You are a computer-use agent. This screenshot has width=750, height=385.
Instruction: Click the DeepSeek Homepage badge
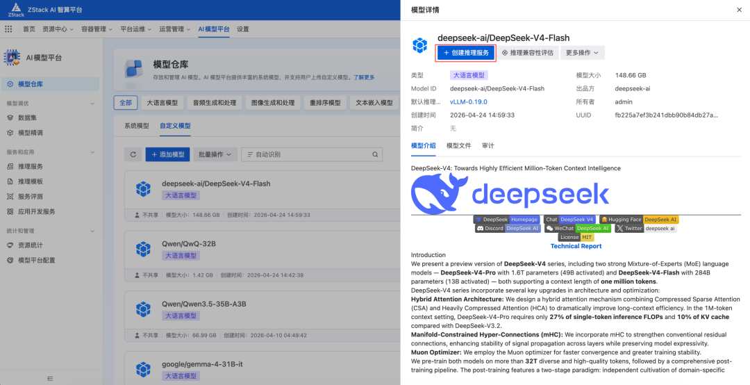(506, 220)
